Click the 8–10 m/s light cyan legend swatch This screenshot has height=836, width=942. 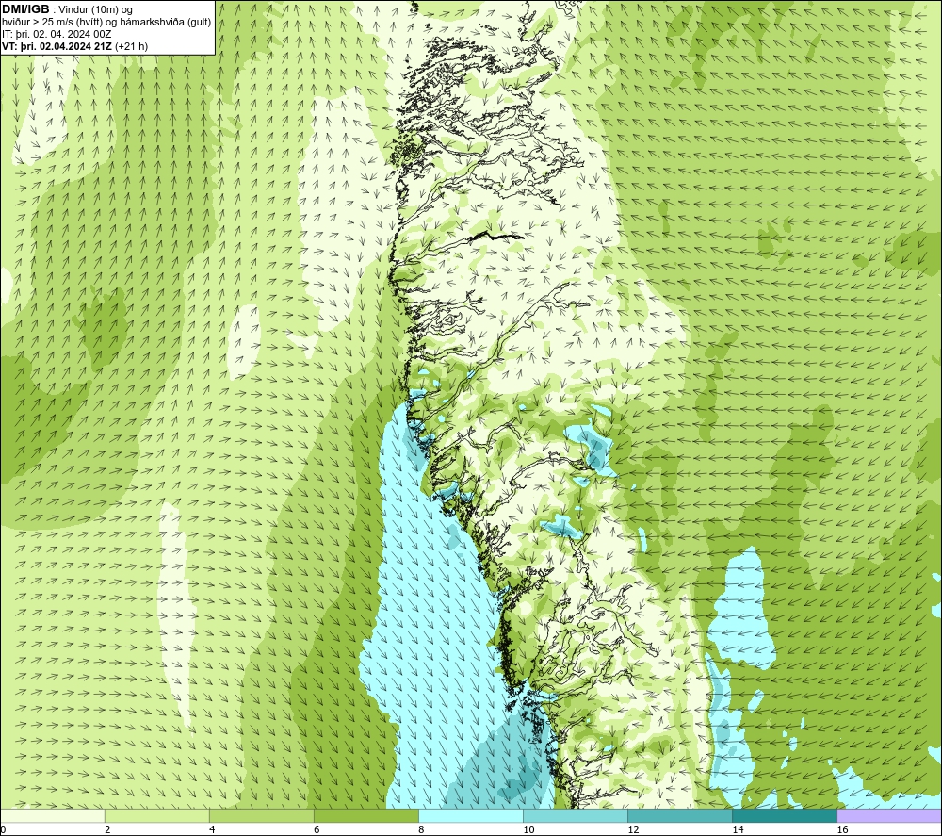point(471,815)
